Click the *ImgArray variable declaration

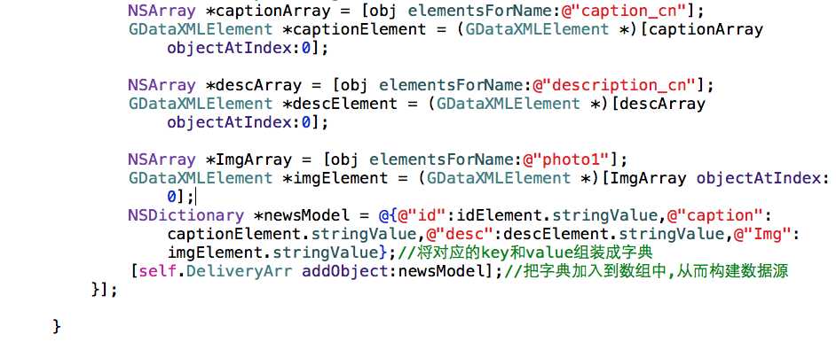(248, 159)
